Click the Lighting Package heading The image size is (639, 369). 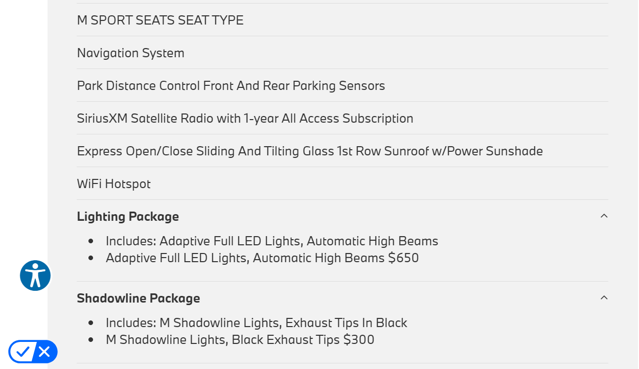click(128, 217)
